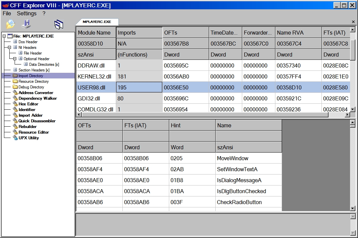Viewport: 358px width, 238px height.
Task: Open the Settings menu
Action: coord(27,14)
